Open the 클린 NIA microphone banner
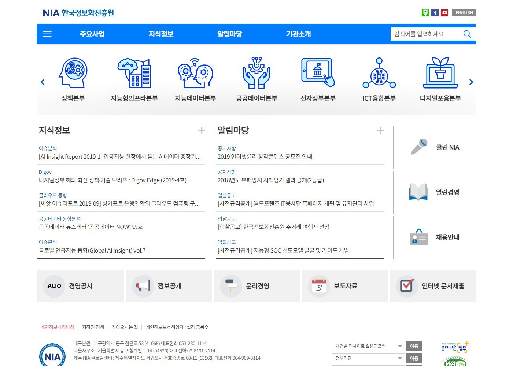The image size is (513, 366). click(435, 147)
